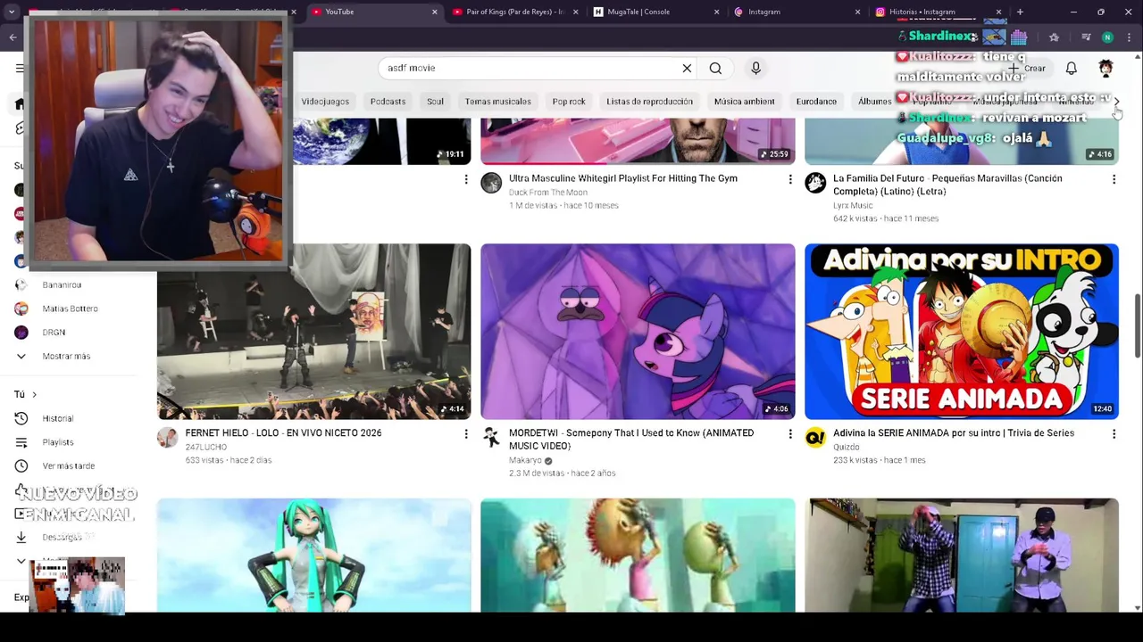
Task: Play the two men dancing video thumbnail
Action: click(962, 556)
